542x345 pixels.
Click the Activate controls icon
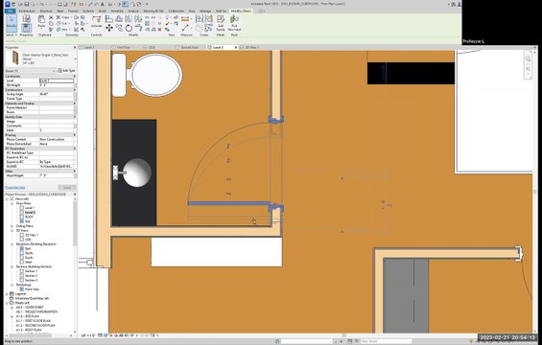97,21
